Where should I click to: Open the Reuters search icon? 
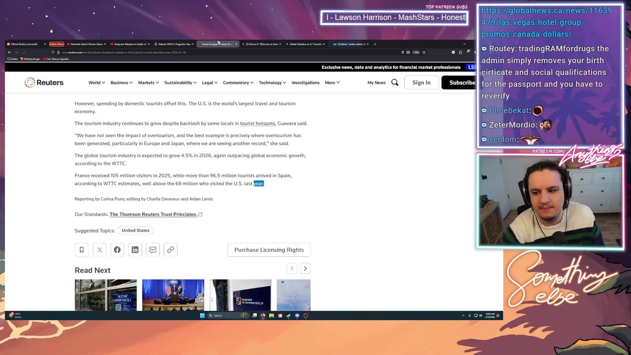[x=394, y=83]
